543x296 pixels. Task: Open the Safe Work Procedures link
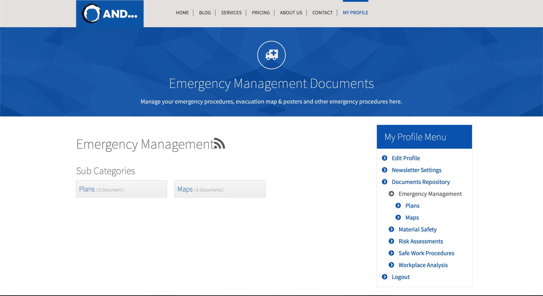pos(426,253)
